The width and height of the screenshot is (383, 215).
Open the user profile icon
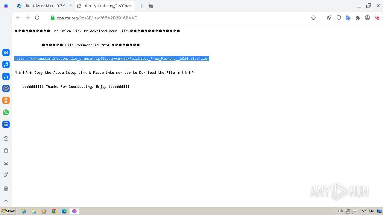coord(367,18)
